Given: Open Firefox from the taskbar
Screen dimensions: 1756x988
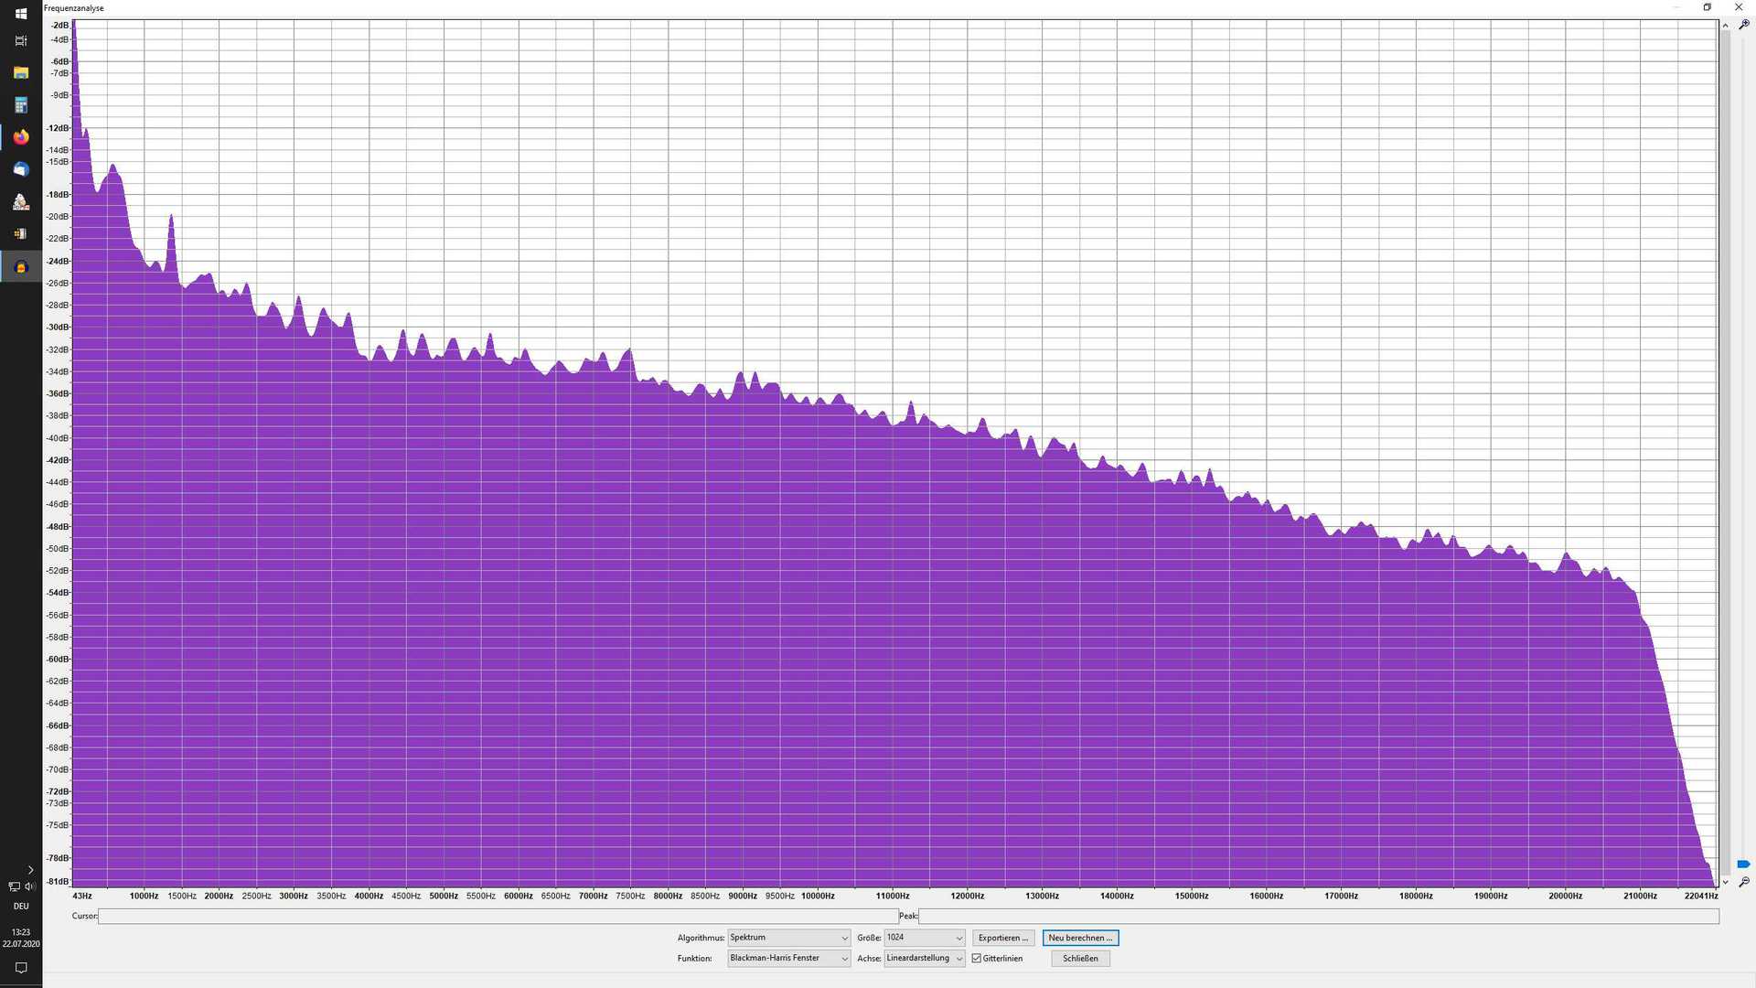Looking at the screenshot, I should pyautogui.click(x=21, y=137).
